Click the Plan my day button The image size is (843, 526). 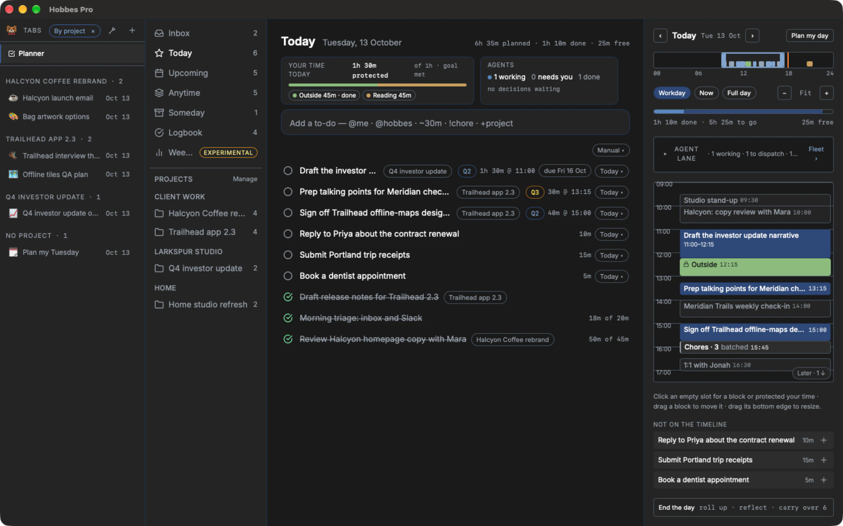810,36
